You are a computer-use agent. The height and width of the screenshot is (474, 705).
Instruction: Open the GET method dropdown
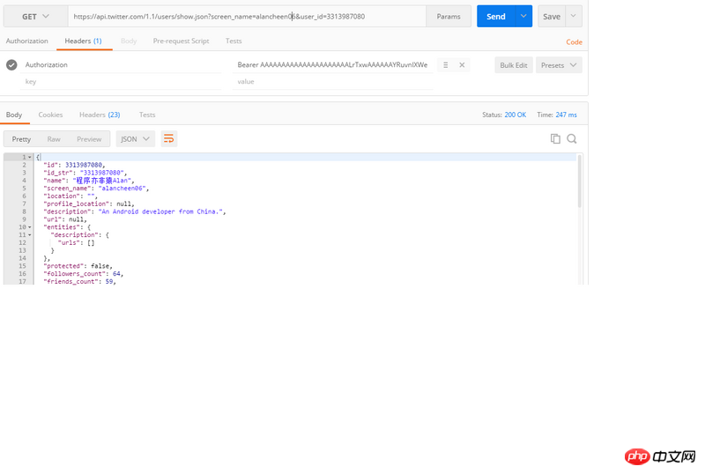click(x=34, y=16)
